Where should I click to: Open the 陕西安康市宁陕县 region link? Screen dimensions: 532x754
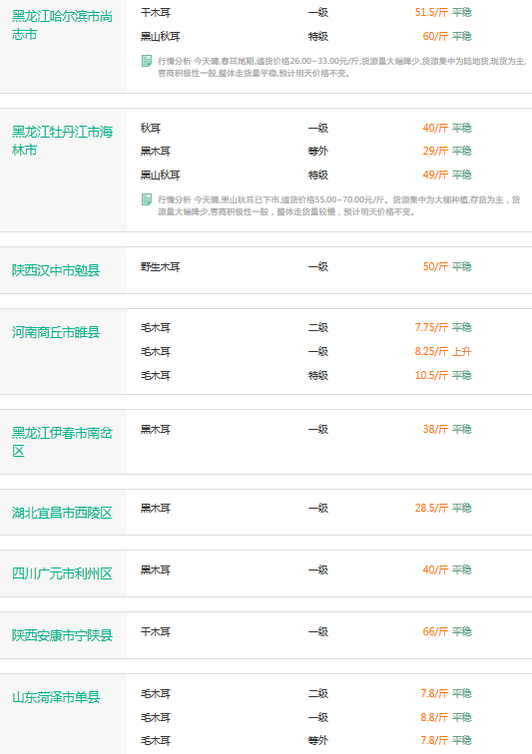pyautogui.click(x=62, y=635)
